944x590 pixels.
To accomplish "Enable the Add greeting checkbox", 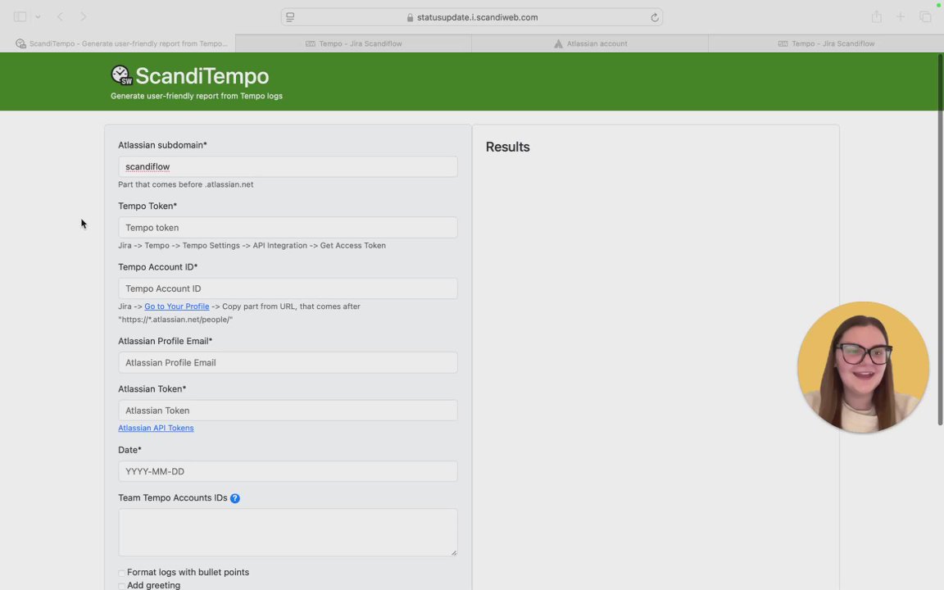I will point(121,586).
